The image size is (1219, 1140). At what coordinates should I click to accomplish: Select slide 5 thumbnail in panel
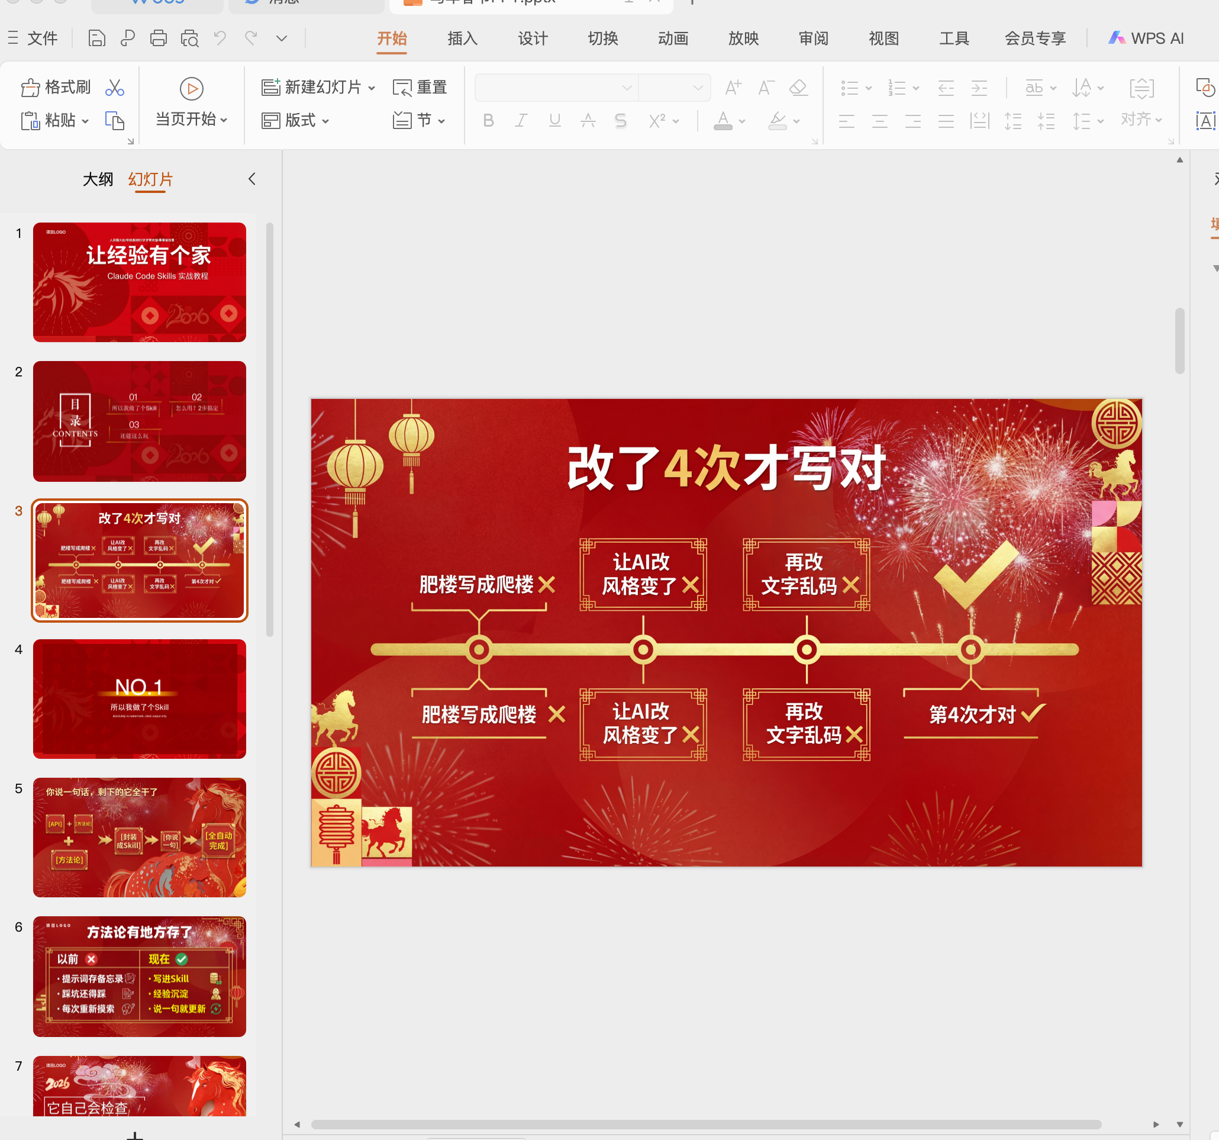pyautogui.click(x=139, y=838)
